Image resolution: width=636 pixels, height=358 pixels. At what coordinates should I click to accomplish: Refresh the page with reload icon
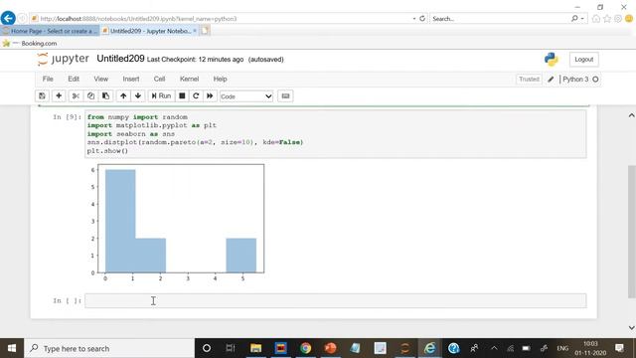tap(422, 18)
